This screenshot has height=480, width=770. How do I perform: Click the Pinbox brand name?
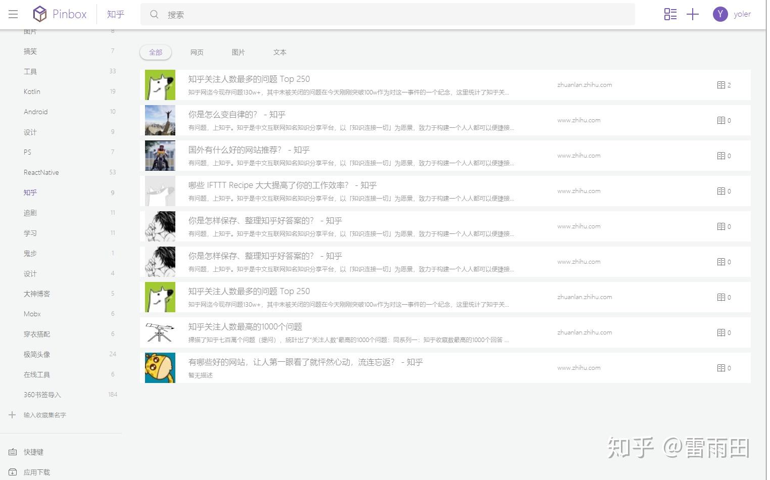pos(69,14)
